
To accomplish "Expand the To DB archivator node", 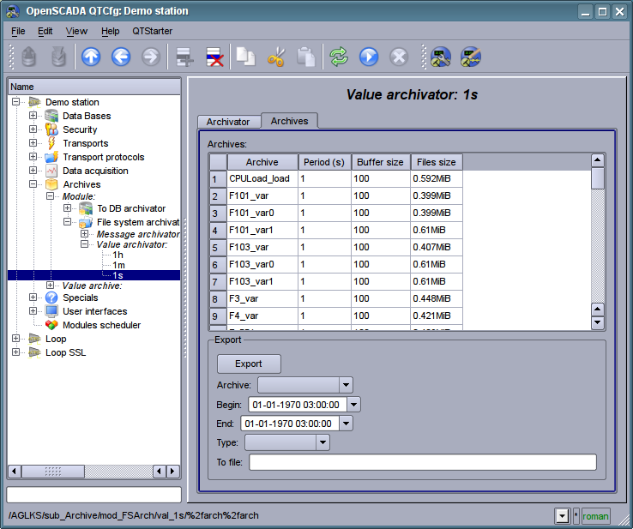I will (67, 208).
